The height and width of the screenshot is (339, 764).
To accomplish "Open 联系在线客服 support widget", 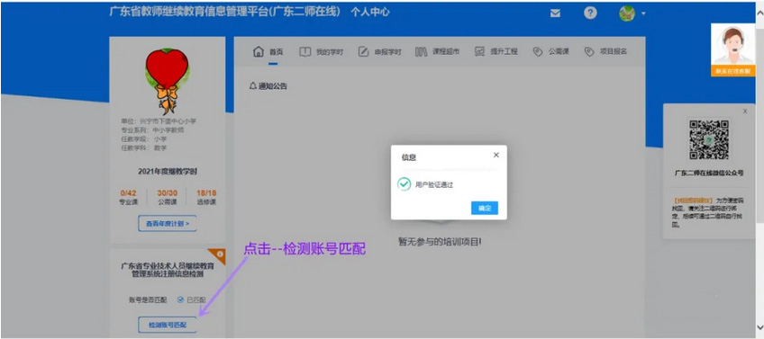I will click(x=732, y=72).
